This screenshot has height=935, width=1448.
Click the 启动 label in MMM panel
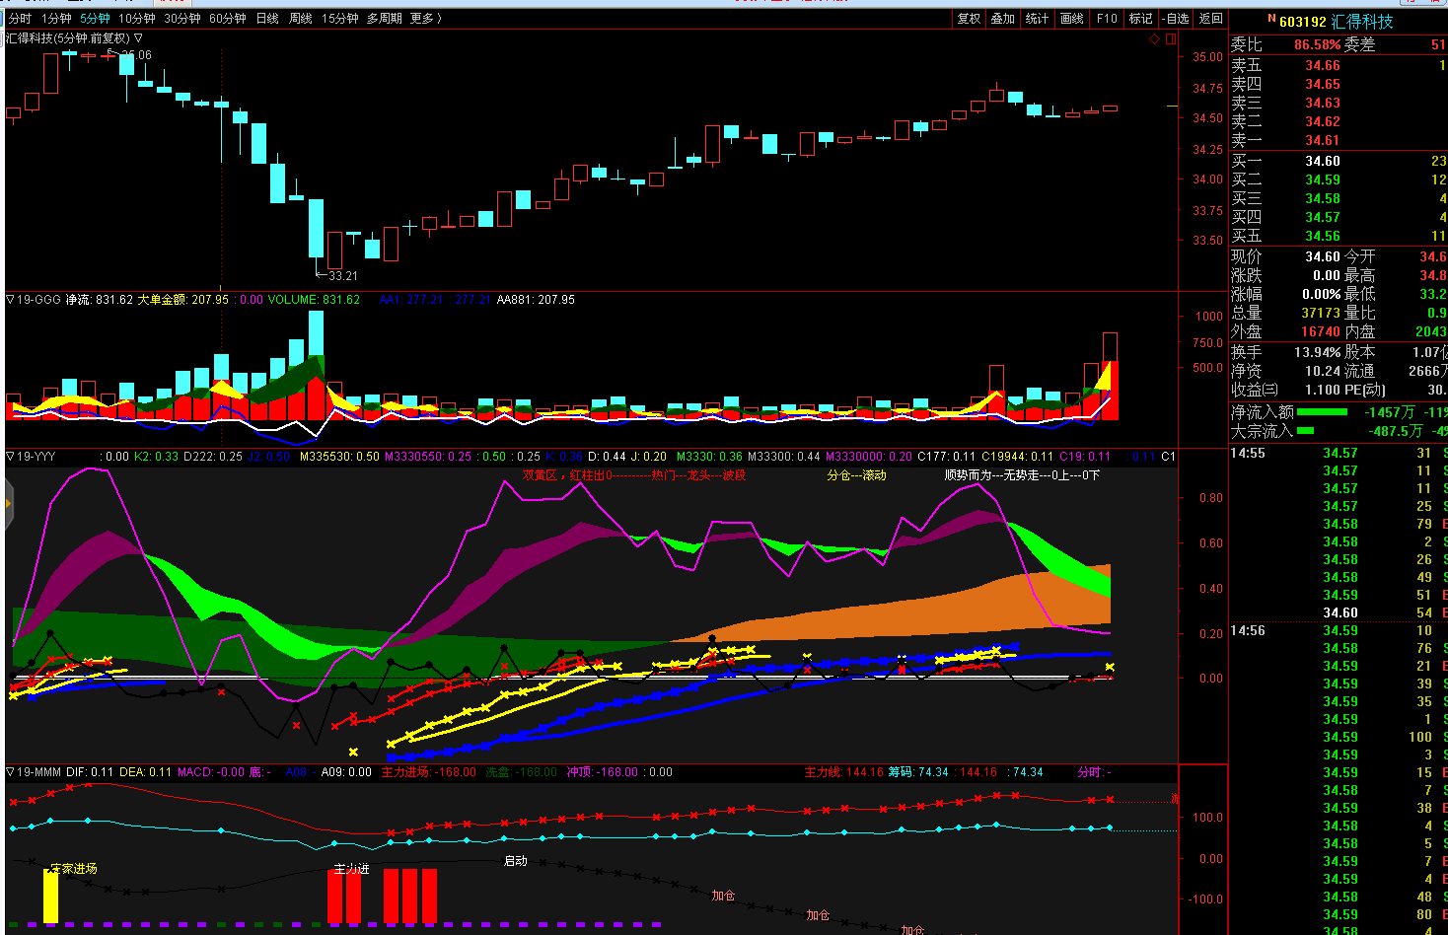click(516, 861)
